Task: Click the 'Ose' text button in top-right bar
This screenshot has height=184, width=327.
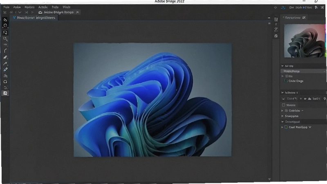Action: tap(291, 7)
